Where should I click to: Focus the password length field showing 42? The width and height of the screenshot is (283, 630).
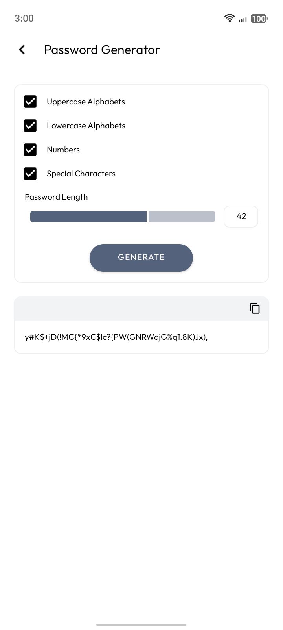click(241, 216)
